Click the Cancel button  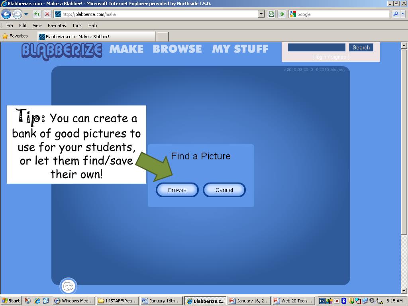[x=224, y=190]
